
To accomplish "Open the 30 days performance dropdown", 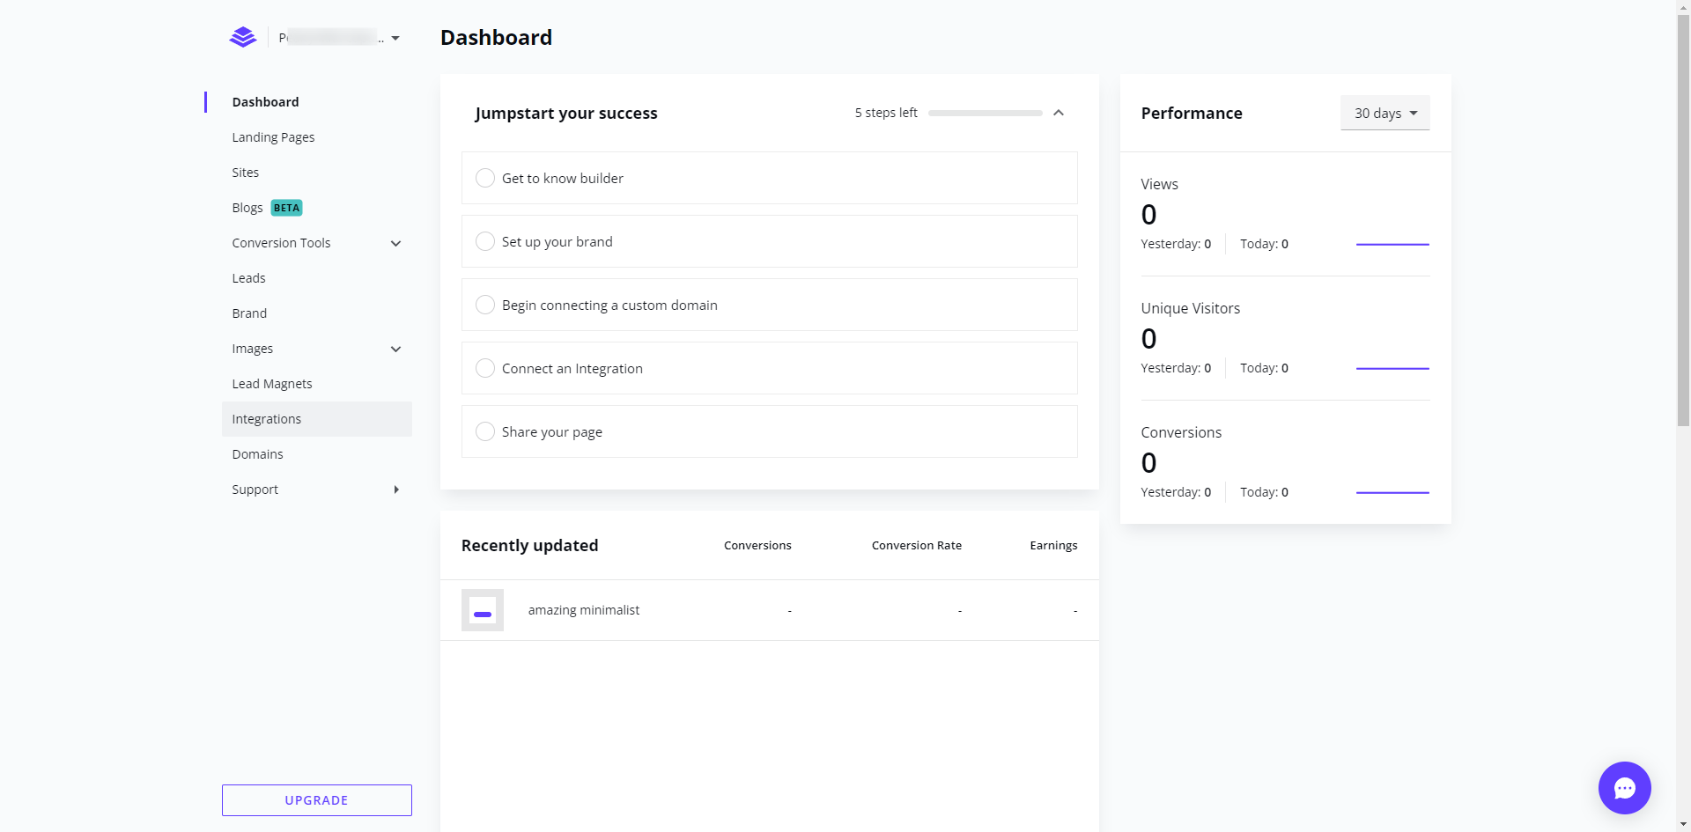I will (1385, 113).
